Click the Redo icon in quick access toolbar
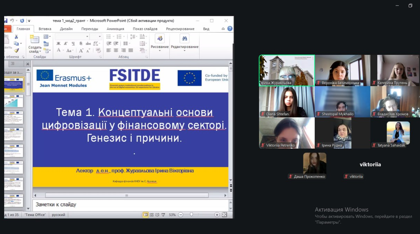Image resolution: width=420 pixels, height=234 pixels. pyautogui.click(x=22, y=21)
